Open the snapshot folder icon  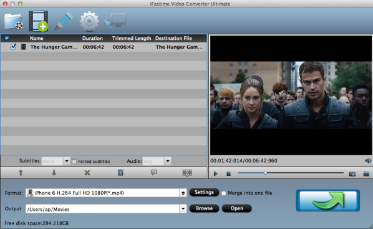click(x=366, y=173)
